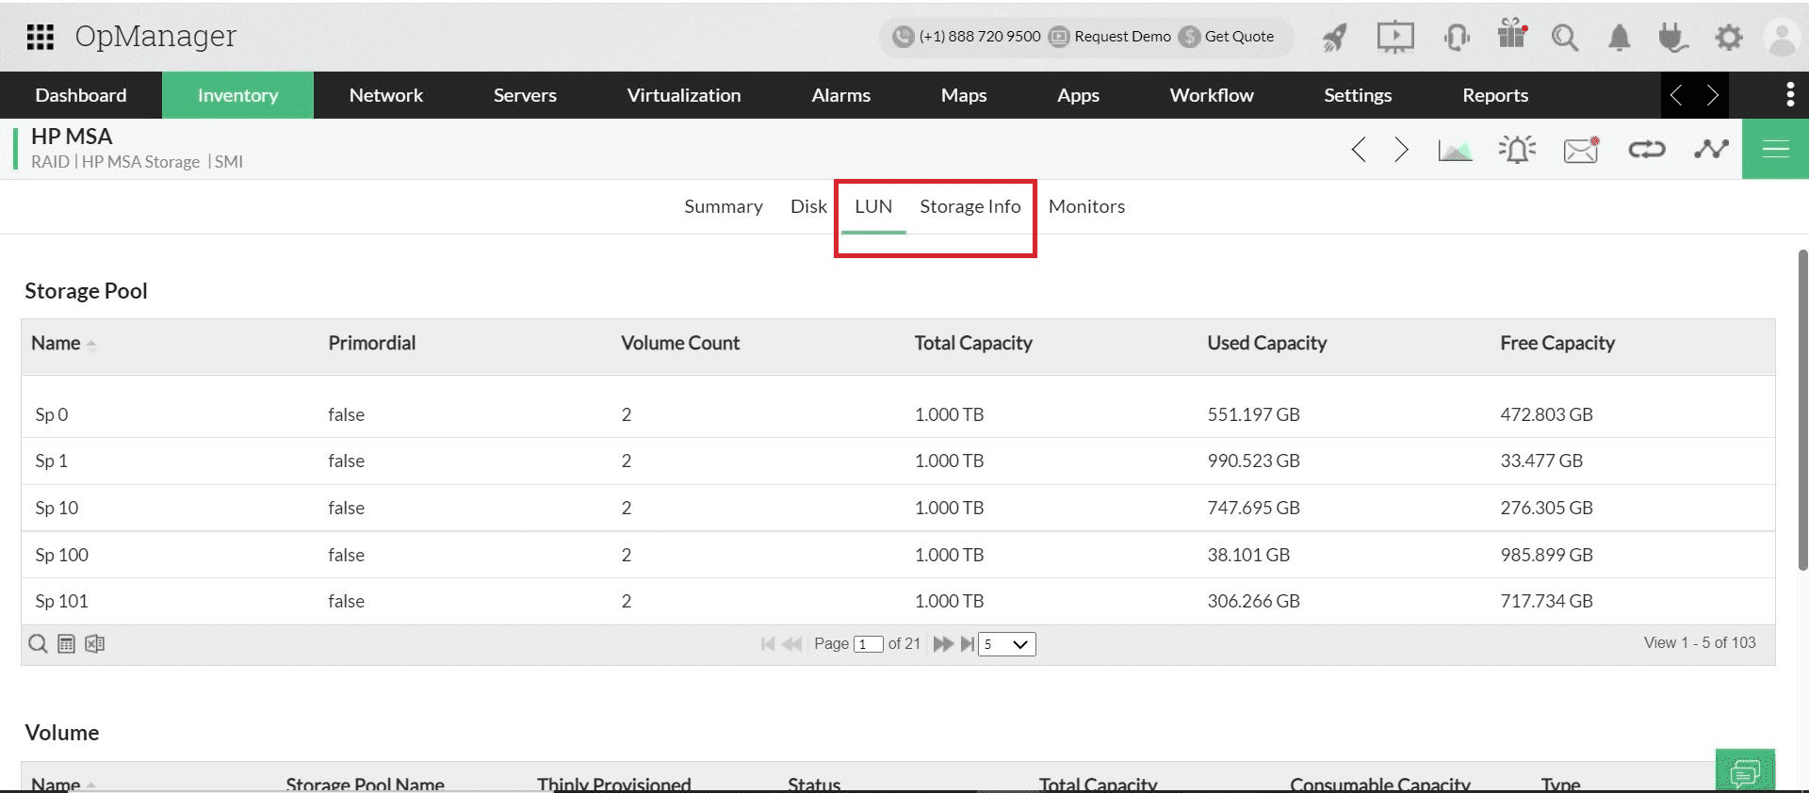Open the user profile avatar
Screen dimensions: 1809x793
1782,38
